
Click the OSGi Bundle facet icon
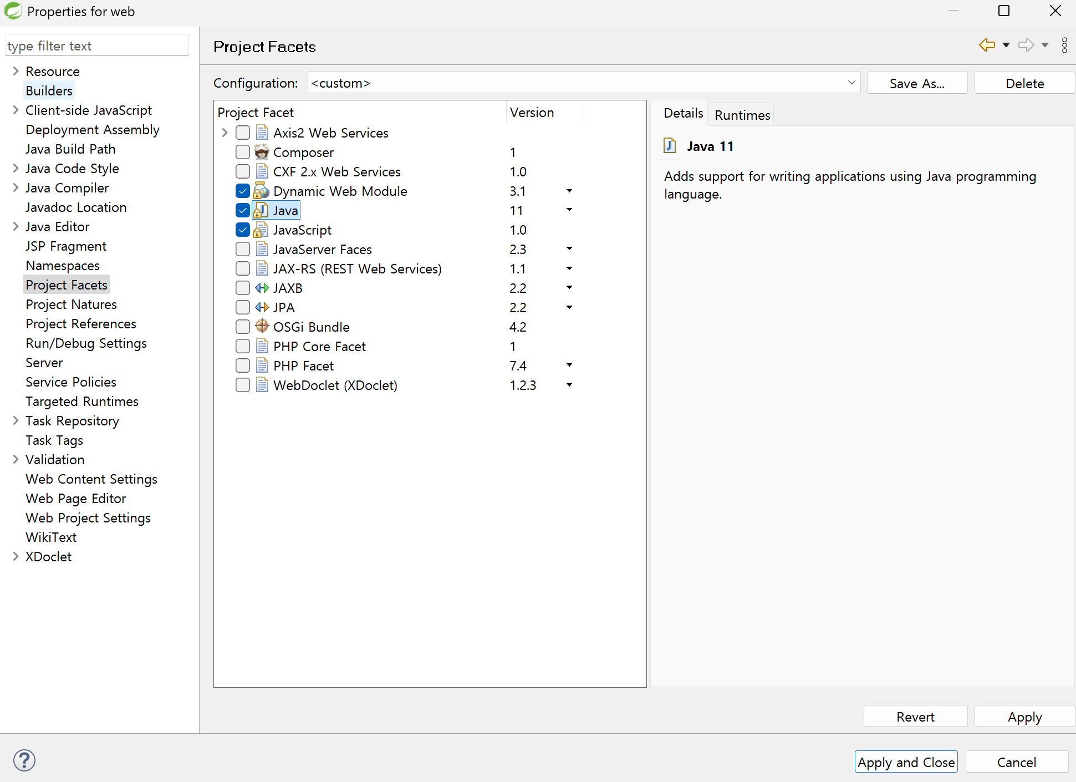point(262,327)
